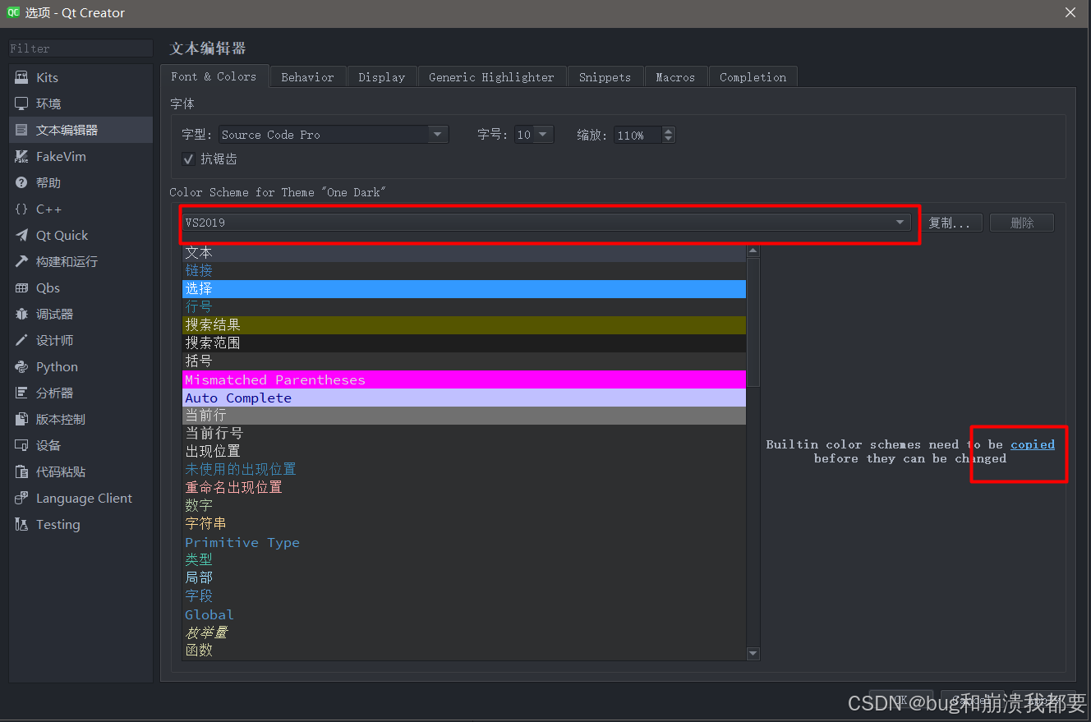The image size is (1091, 722).
Task: Click the 缩放 110% input field
Action: (638, 135)
